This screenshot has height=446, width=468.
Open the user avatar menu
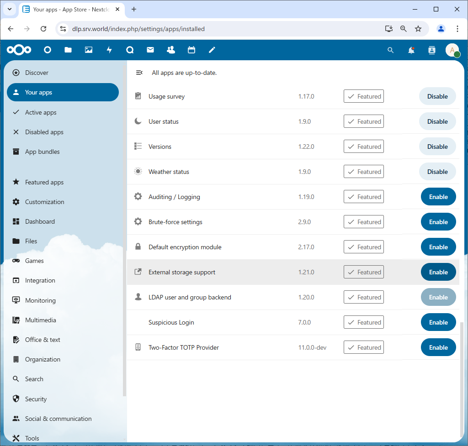point(452,50)
